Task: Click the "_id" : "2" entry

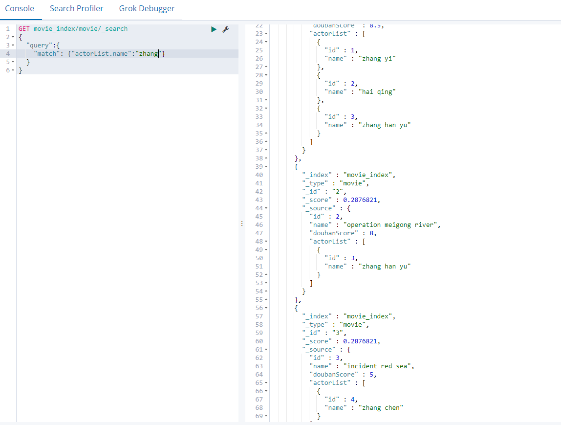Action: pyautogui.click(x=324, y=192)
